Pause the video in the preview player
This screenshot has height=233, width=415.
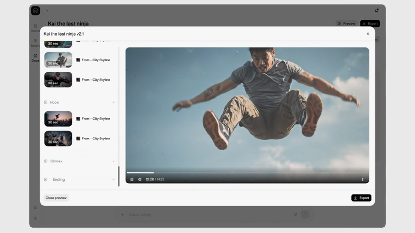pos(132,179)
